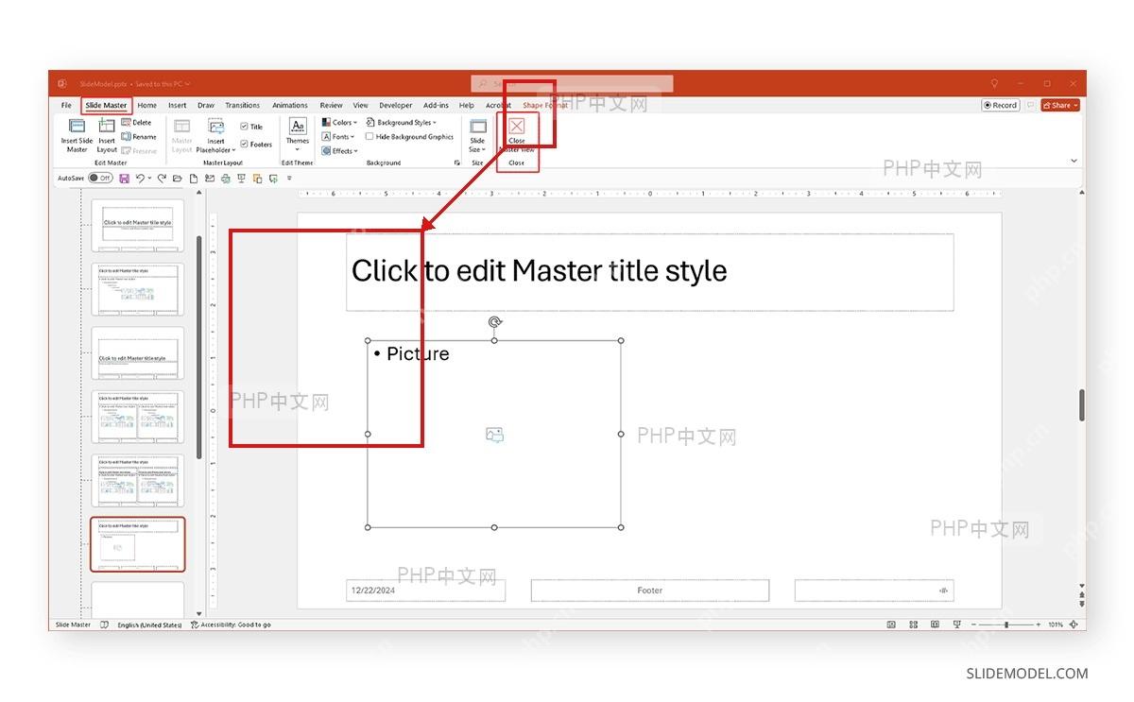Click the Open folder icon in quick access
1134x702 pixels.
click(177, 178)
